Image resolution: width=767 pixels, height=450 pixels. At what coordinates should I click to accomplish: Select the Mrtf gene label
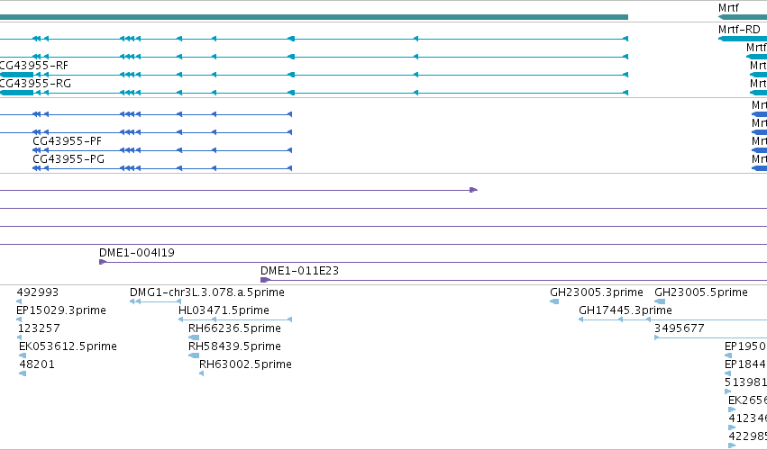pyautogui.click(x=728, y=8)
